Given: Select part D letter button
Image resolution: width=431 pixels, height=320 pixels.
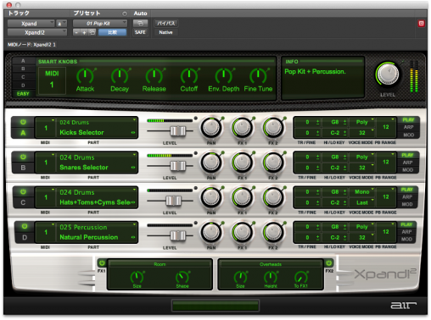Looking at the screenshot, I should point(25,238).
